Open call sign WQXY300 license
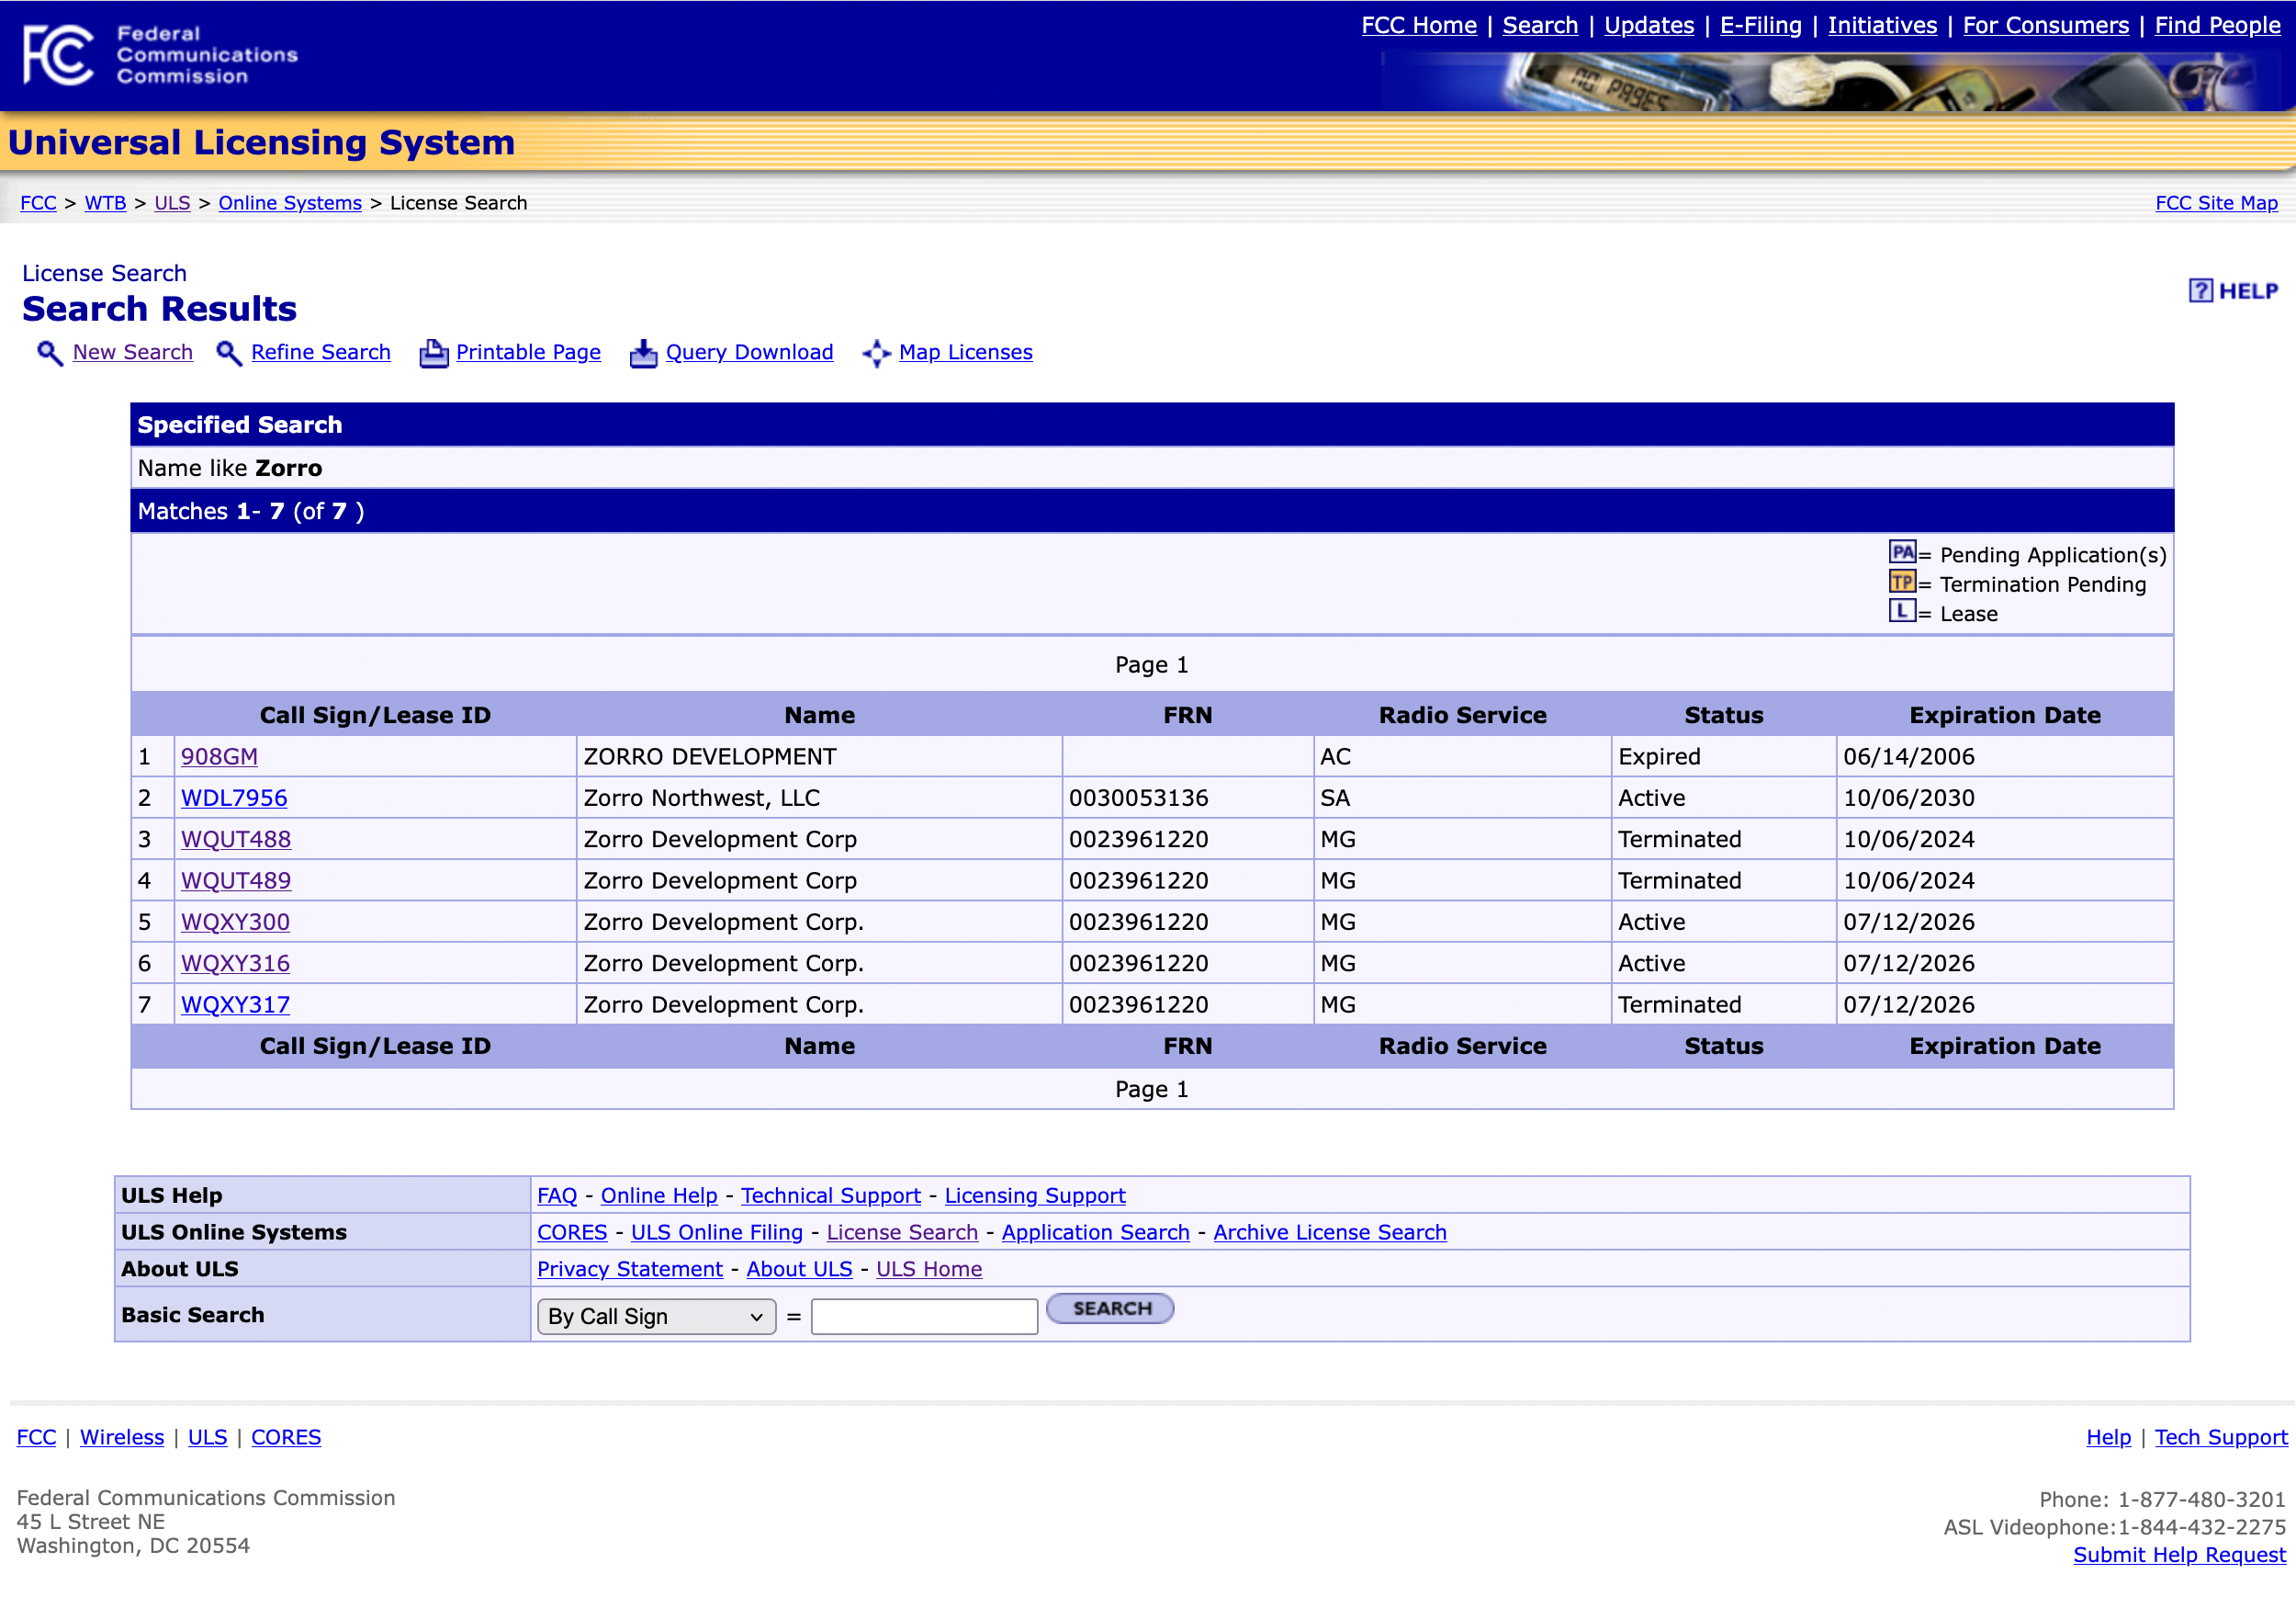The height and width of the screenshot is (1608, 2296). coord(235,923)
